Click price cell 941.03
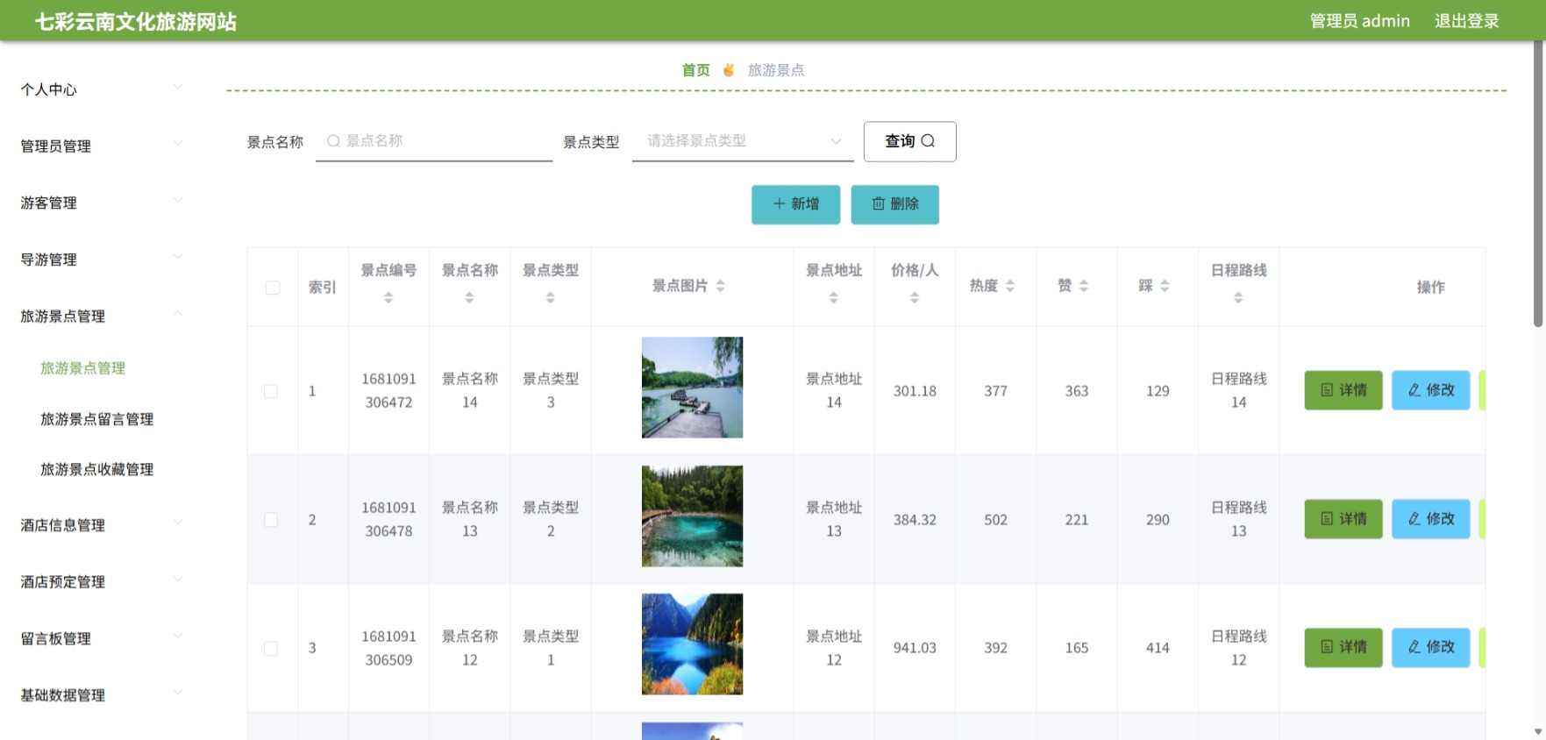The height and width of the screenshot is (740, 1546). pos(915,648)
